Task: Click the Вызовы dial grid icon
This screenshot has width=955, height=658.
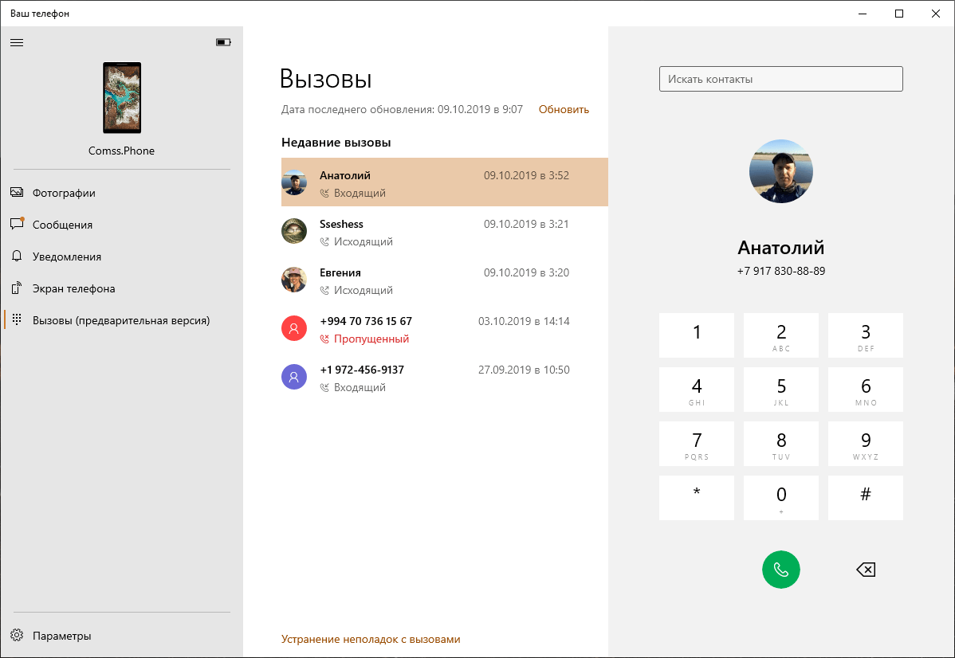Action: 17,319
